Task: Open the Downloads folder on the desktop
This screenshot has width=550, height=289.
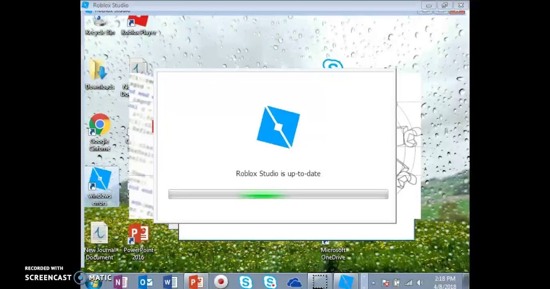Action: 99,74
